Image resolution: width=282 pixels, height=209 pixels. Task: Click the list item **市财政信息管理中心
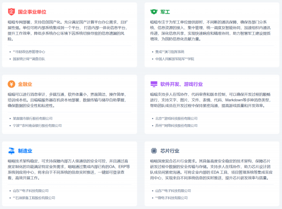(29, 52)
